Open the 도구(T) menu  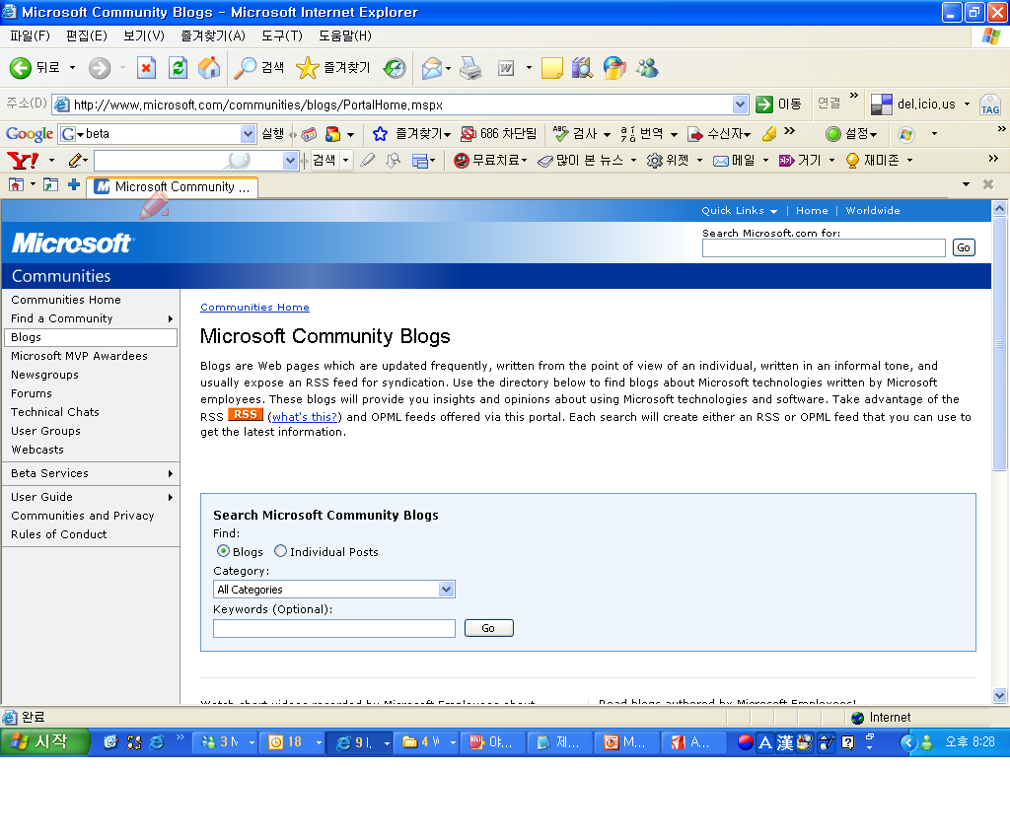tap(281, 36)
